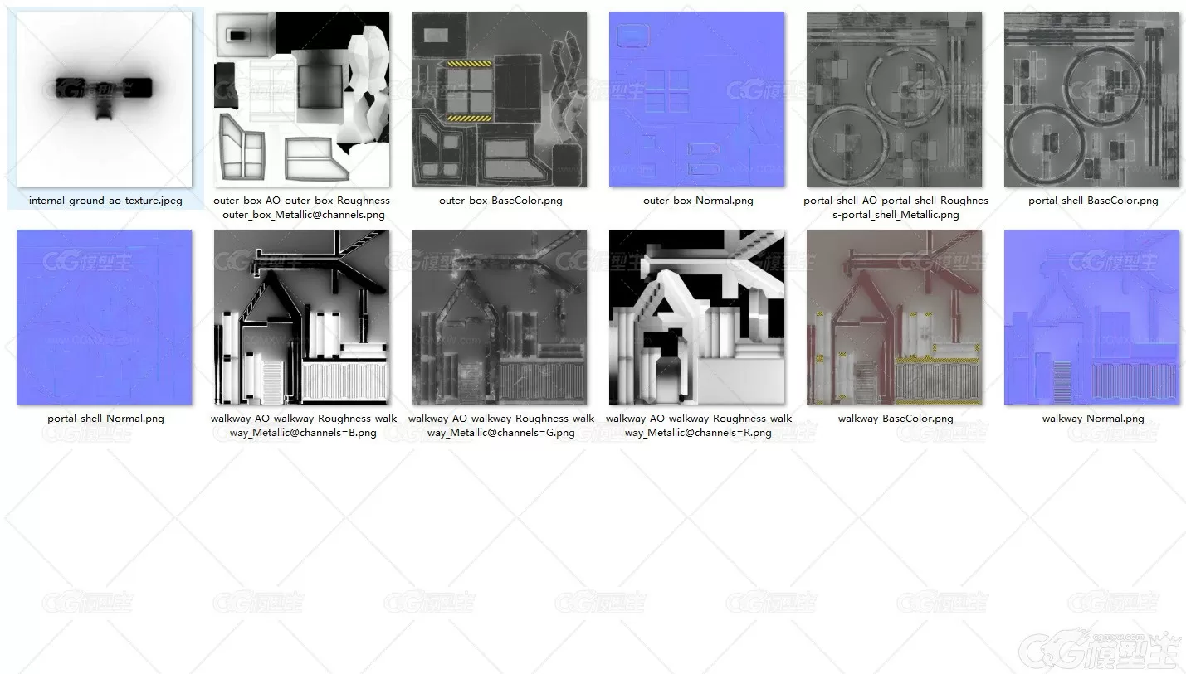Viewport: 1186px width, 674px height.
Task: Click the walkway file name ending channels=R.png
Action: (699, 425)
